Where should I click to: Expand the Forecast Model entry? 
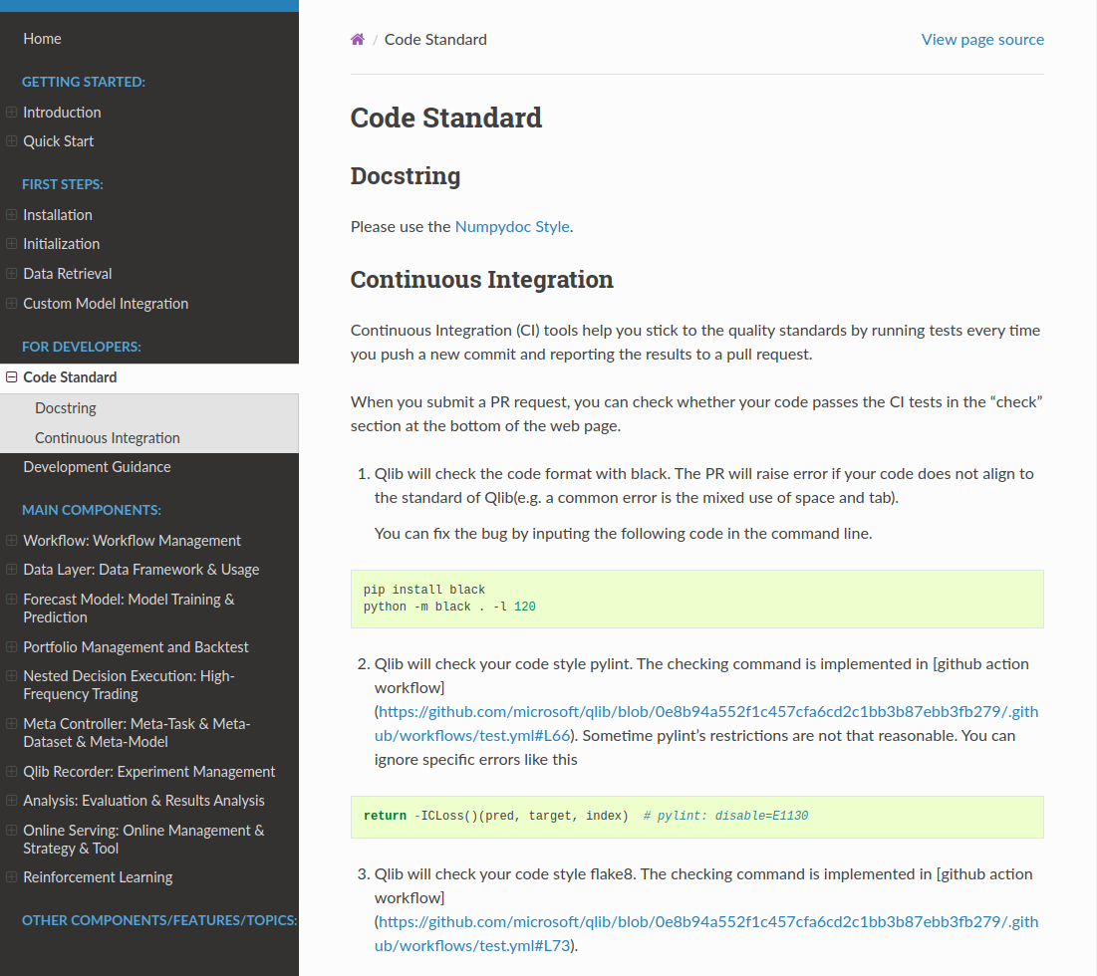[11, 600]
